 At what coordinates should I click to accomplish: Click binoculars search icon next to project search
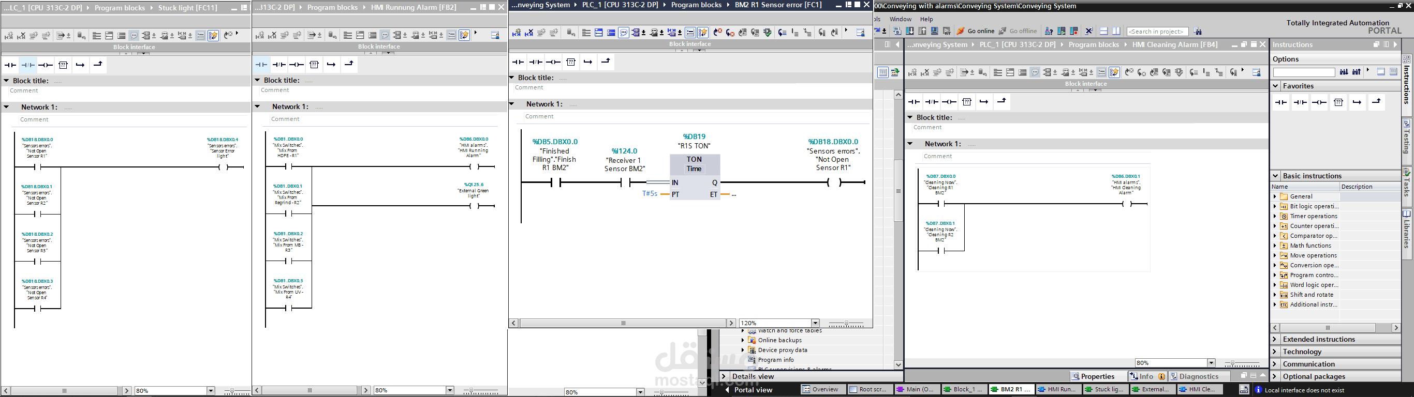coord(1198,31)
